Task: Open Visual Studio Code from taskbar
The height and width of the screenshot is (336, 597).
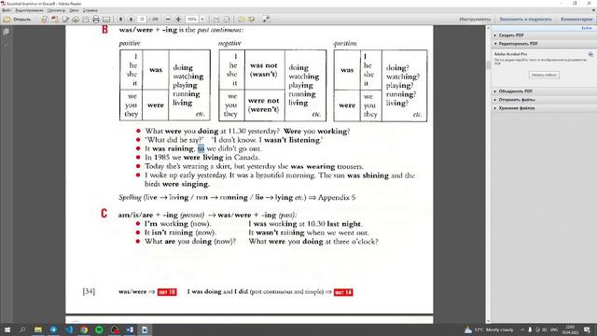Action: (x=69, y=329)
